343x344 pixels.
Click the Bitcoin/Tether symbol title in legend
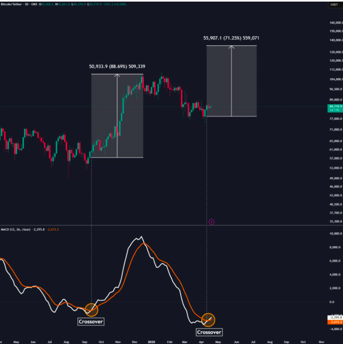pyautogui.click(x=11, y=4)
